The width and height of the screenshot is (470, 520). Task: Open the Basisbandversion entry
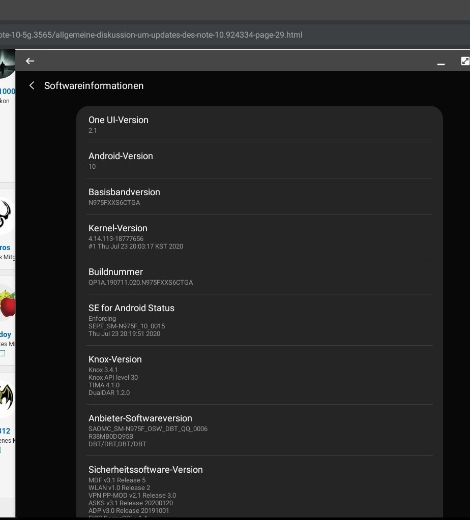(x=259, y=197)
